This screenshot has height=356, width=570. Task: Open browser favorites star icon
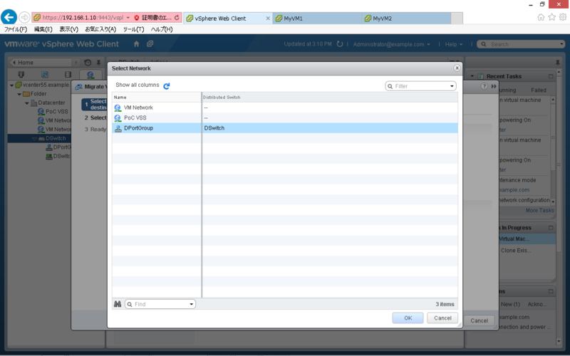(x=551, y=17)
